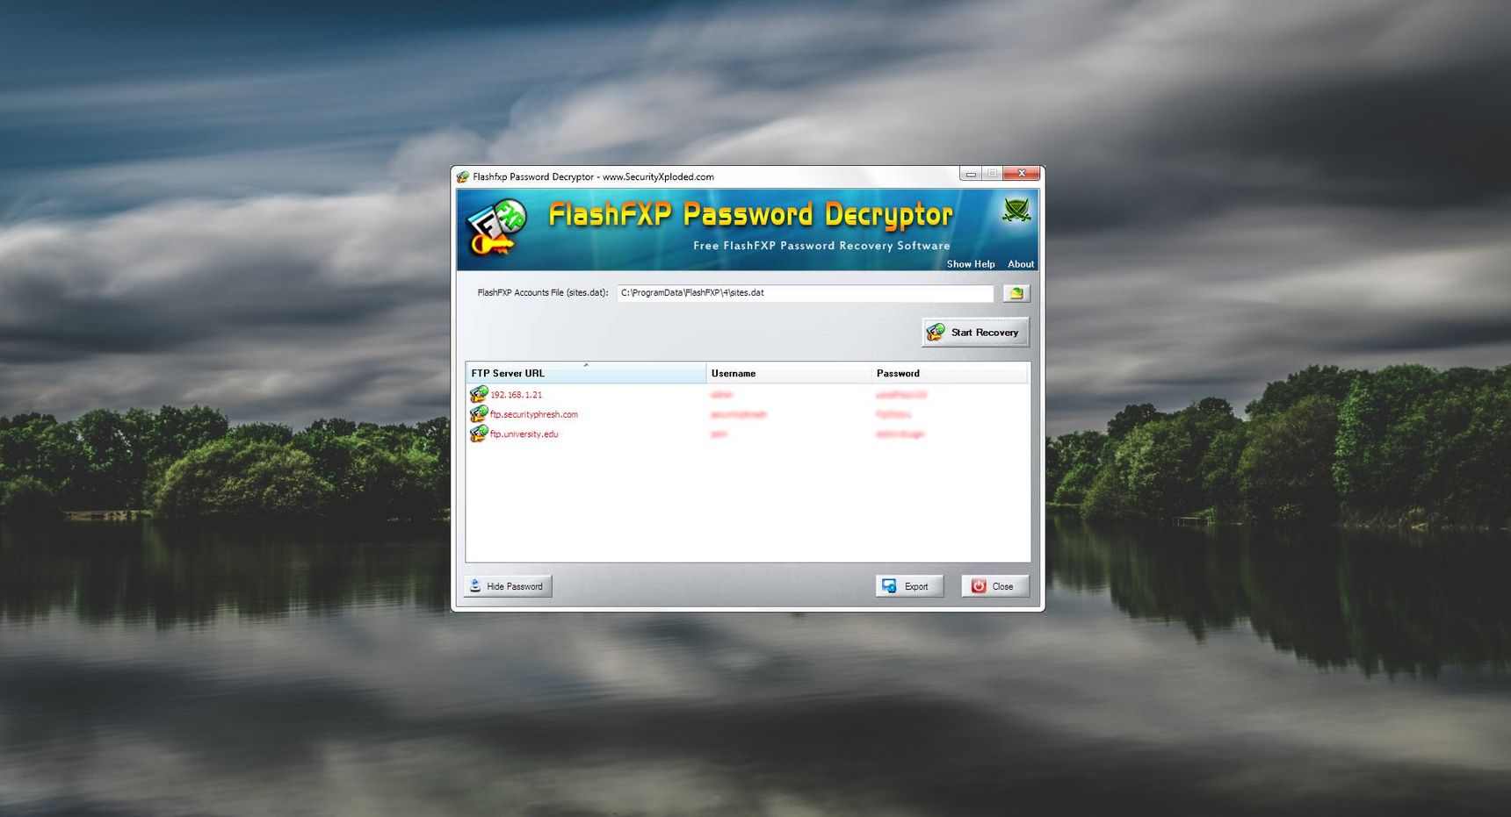Click the blurred username for ftp.securityphresh.com
1511x817 pixels.
click(x=739, y=414)
